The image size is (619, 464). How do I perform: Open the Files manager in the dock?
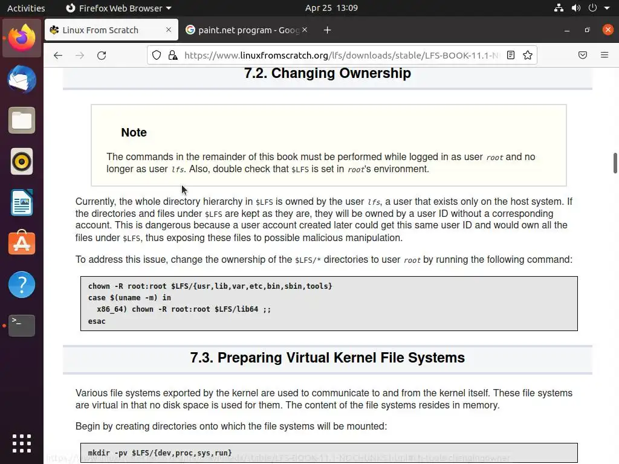pyautogui.click(x=22, y=120)
